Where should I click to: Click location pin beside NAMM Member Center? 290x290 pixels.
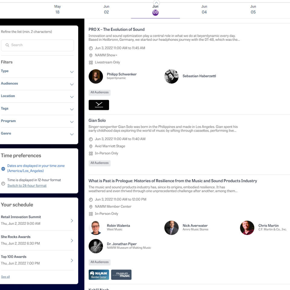pos(91,207)
